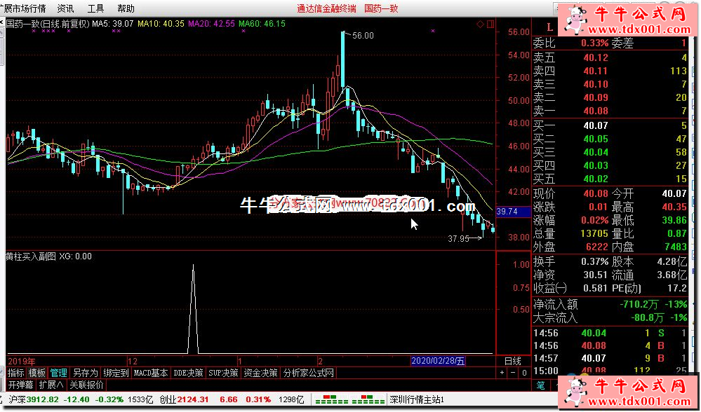The width and height of the screenshot is (701, 412).
Task: Click the L marker above the quote panel
Action: 550,27
